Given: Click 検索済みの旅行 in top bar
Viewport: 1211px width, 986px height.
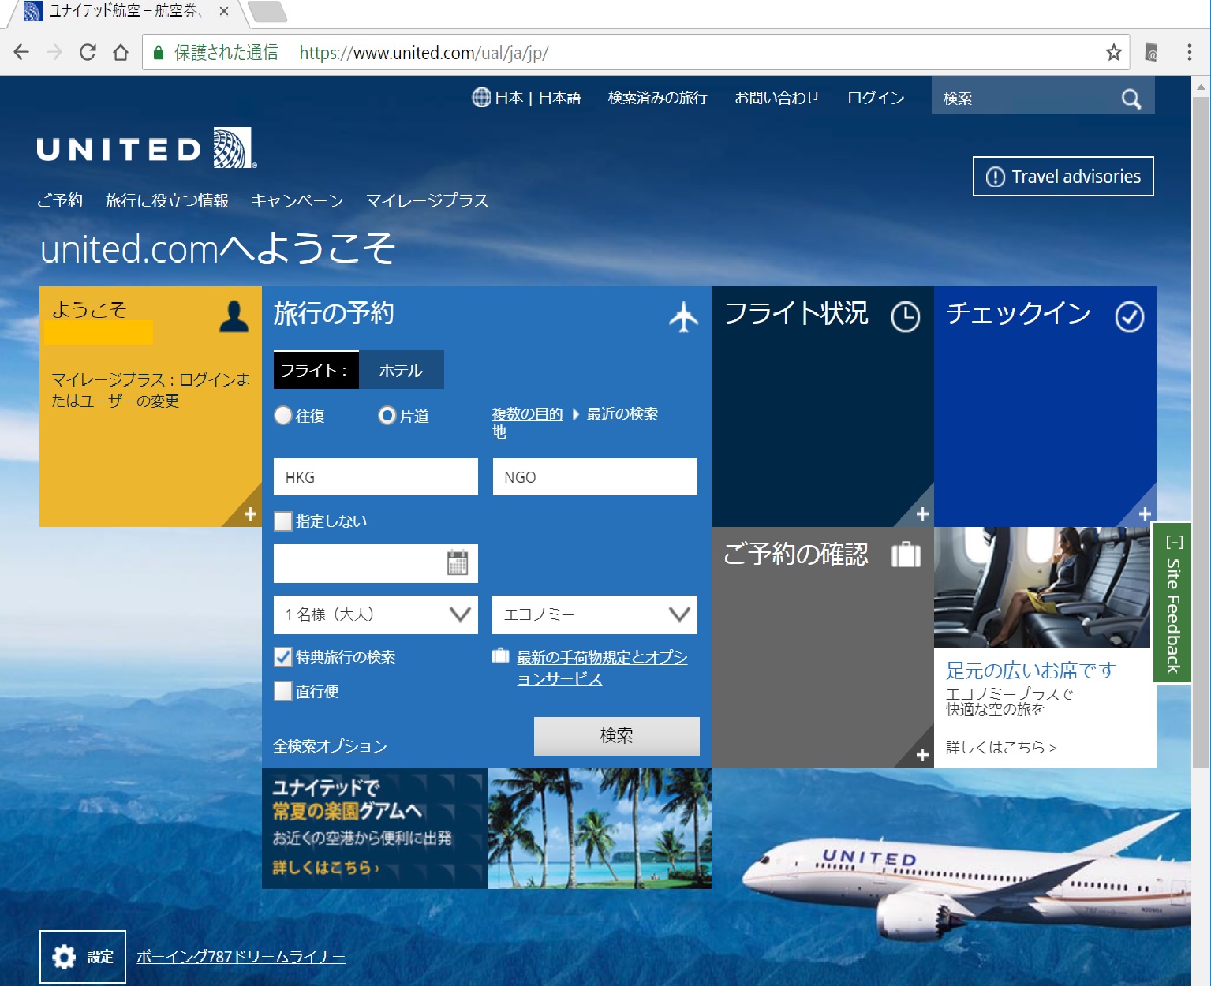Looking at the screenshot, I should point(658,97).
